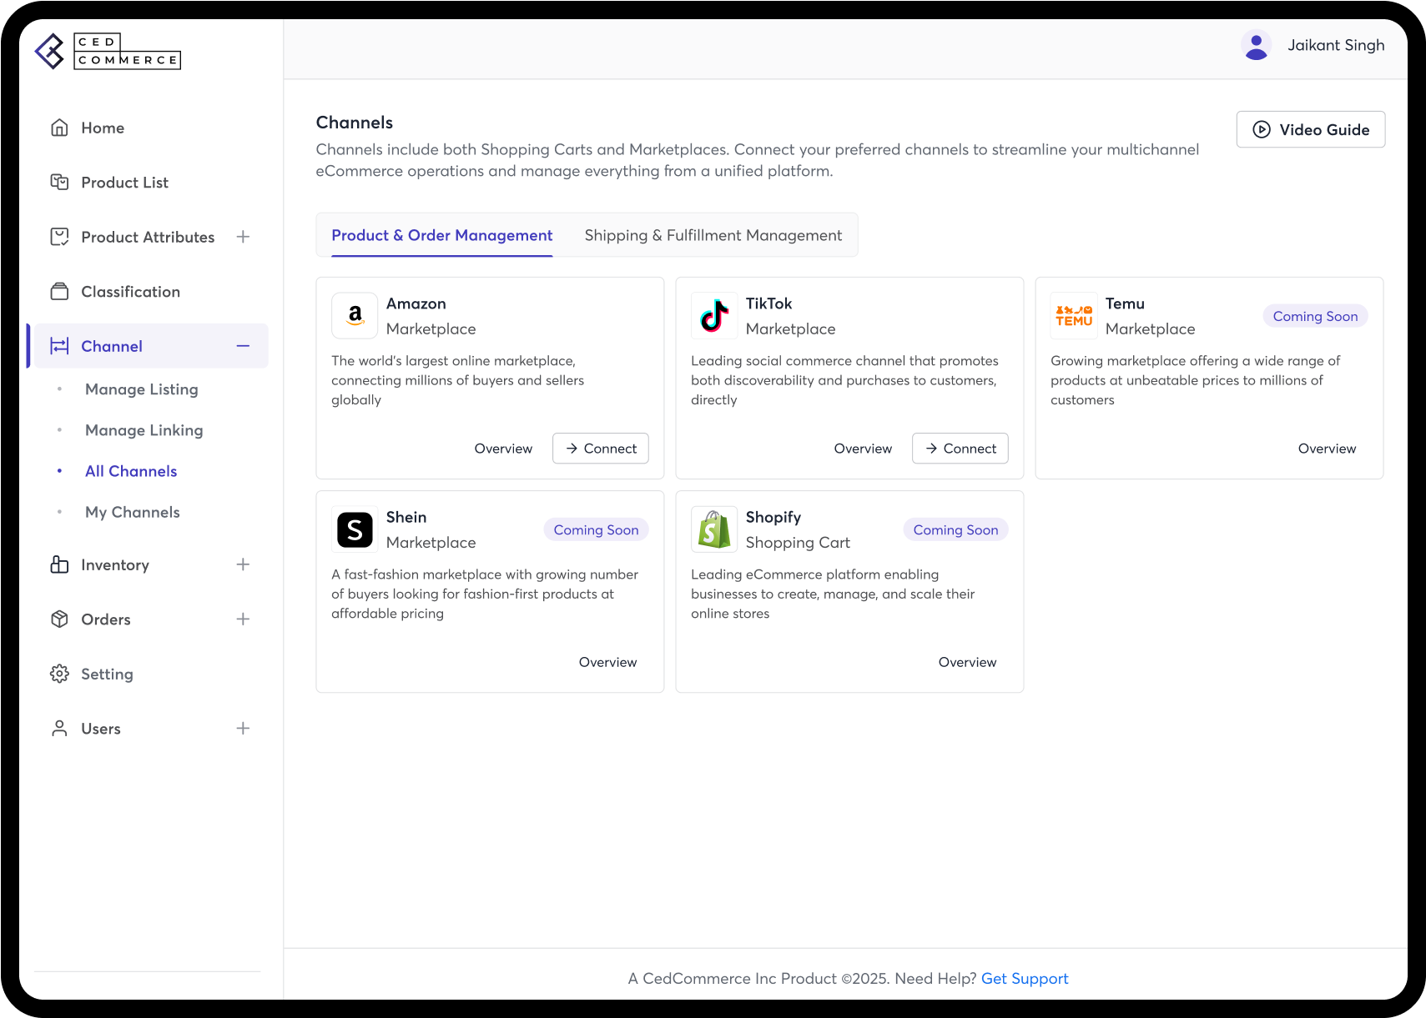This screenshot has height=1018, width=1426.
Task: Collapse the Channel menu with minus icon
Action: pyautogui.click(x=243, y=346)
